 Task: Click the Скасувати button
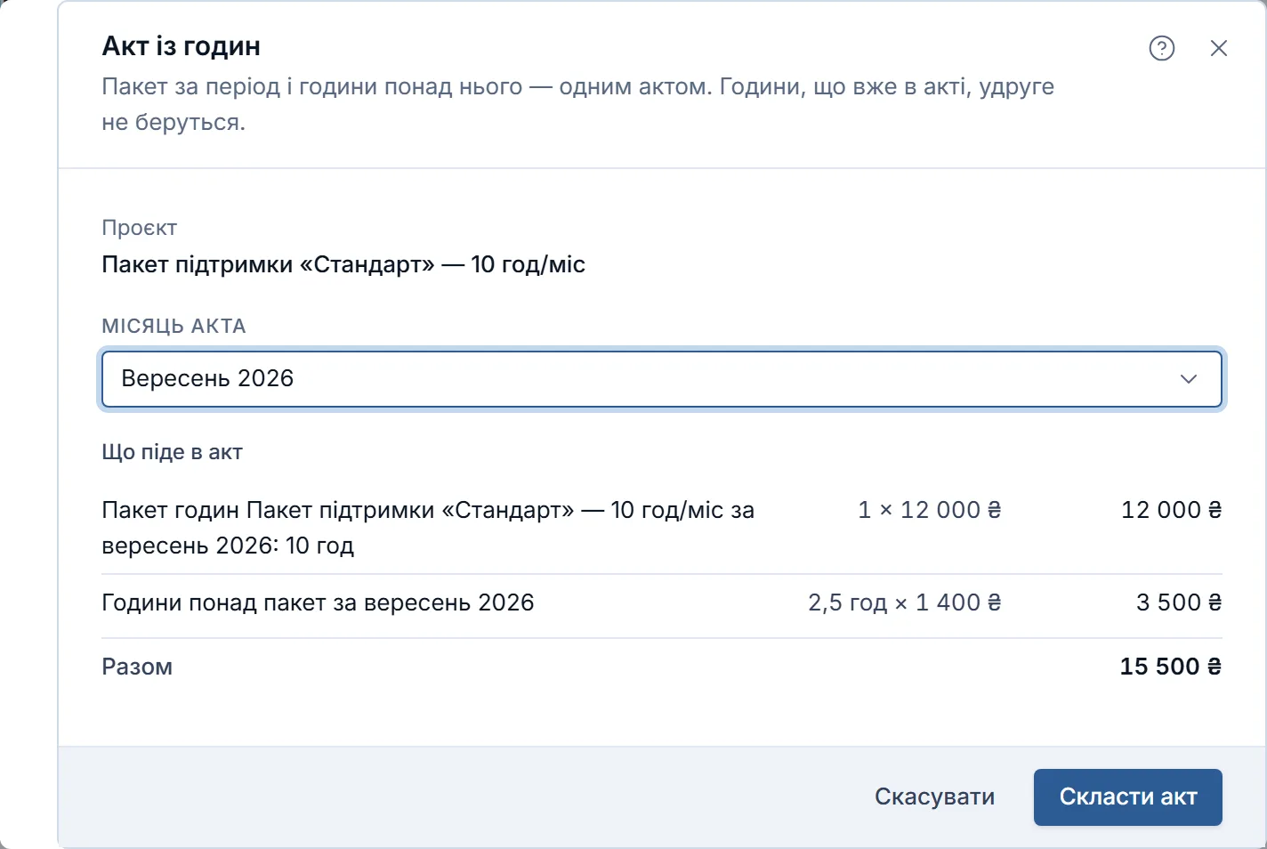click(934, 796)
